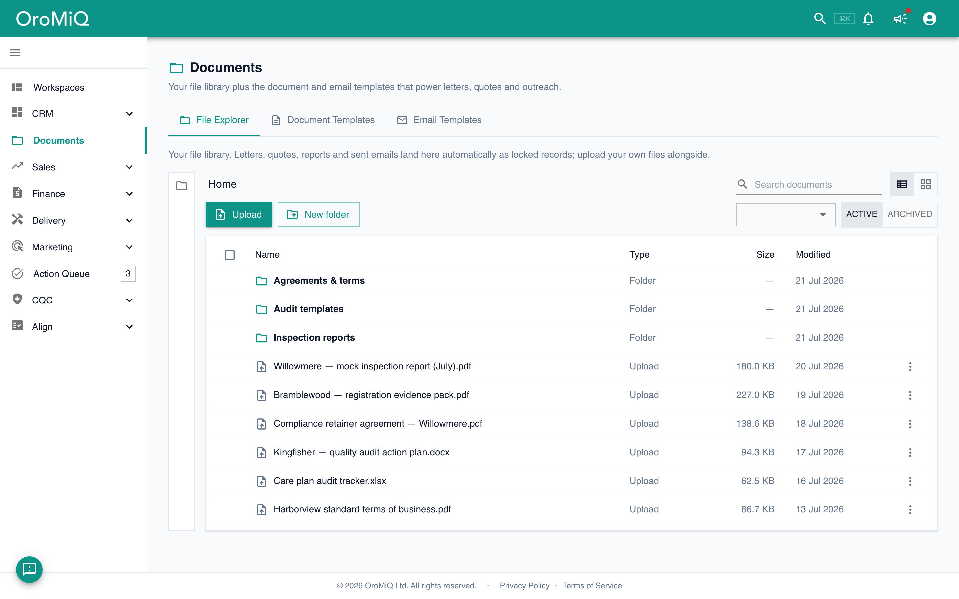
Task: Sort by the Type column header
Action: click(x=639, y=254)
